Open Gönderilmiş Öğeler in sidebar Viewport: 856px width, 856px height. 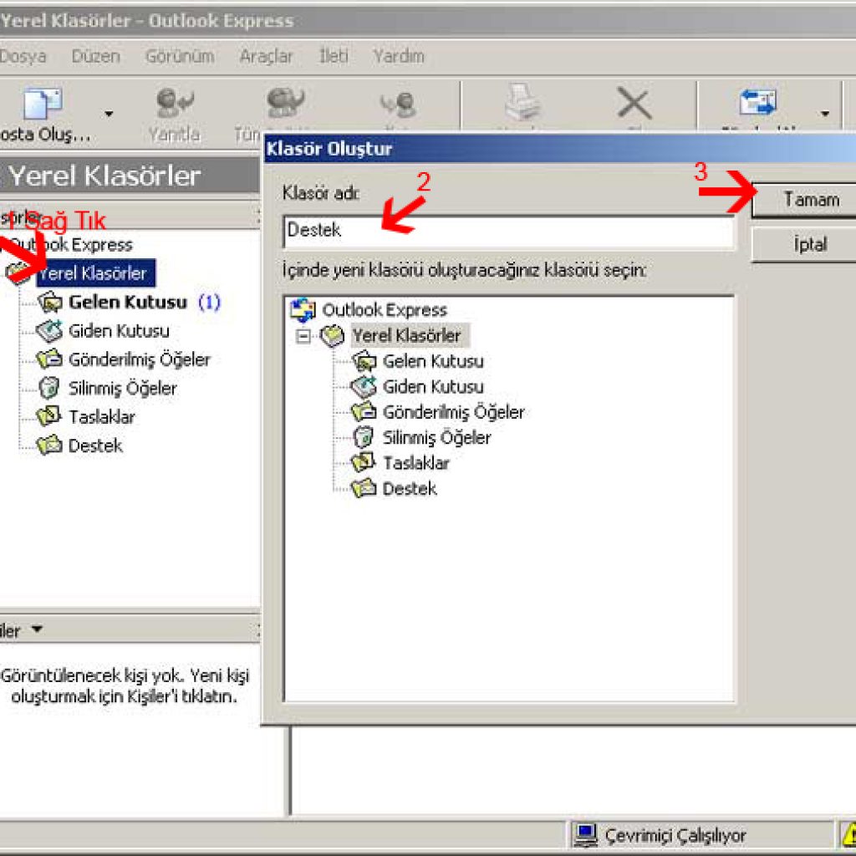pos(140,359)
